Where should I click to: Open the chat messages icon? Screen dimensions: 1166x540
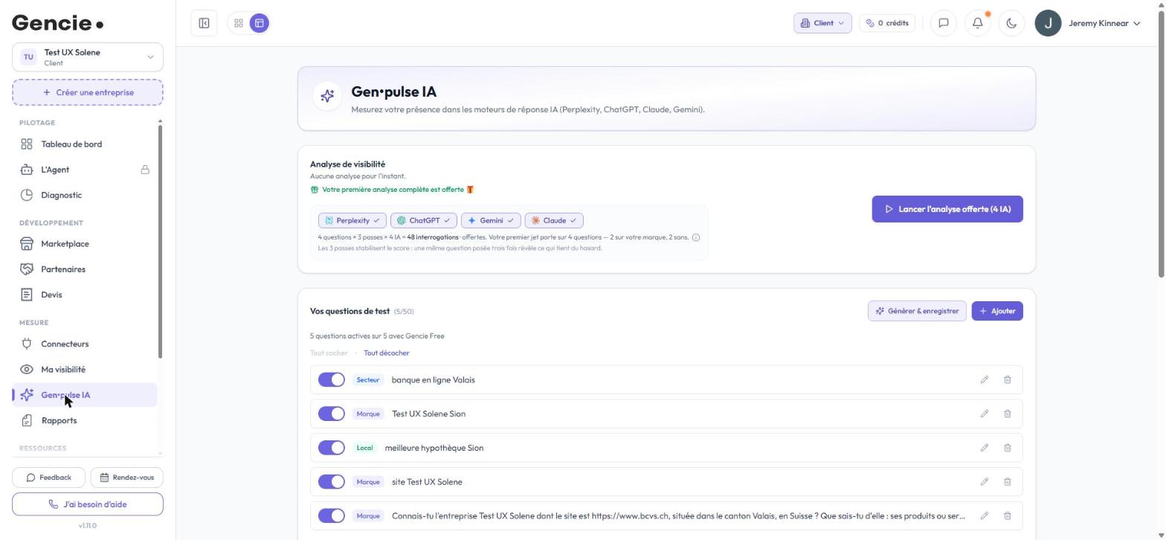coord(944,23)
